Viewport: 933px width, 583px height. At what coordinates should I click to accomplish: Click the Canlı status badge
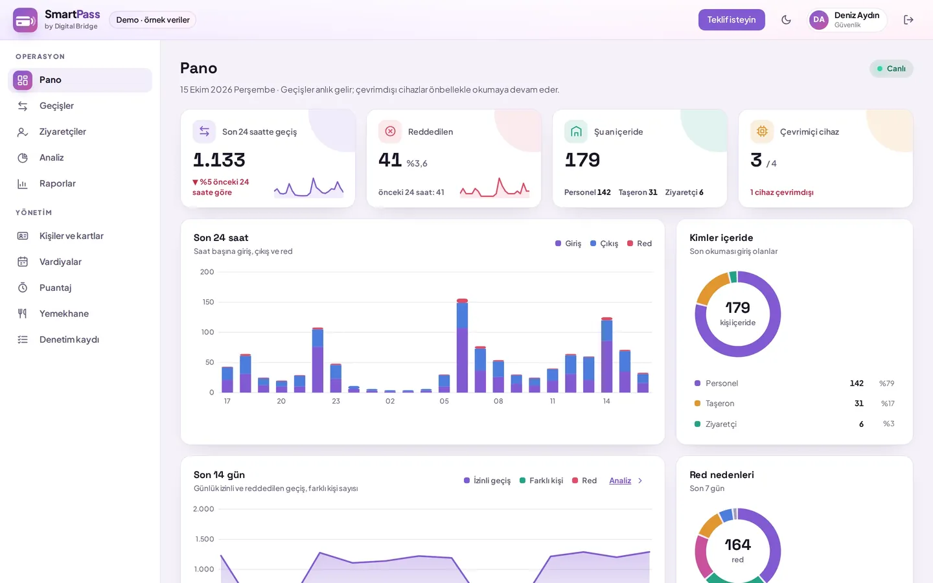click(892, 69)
